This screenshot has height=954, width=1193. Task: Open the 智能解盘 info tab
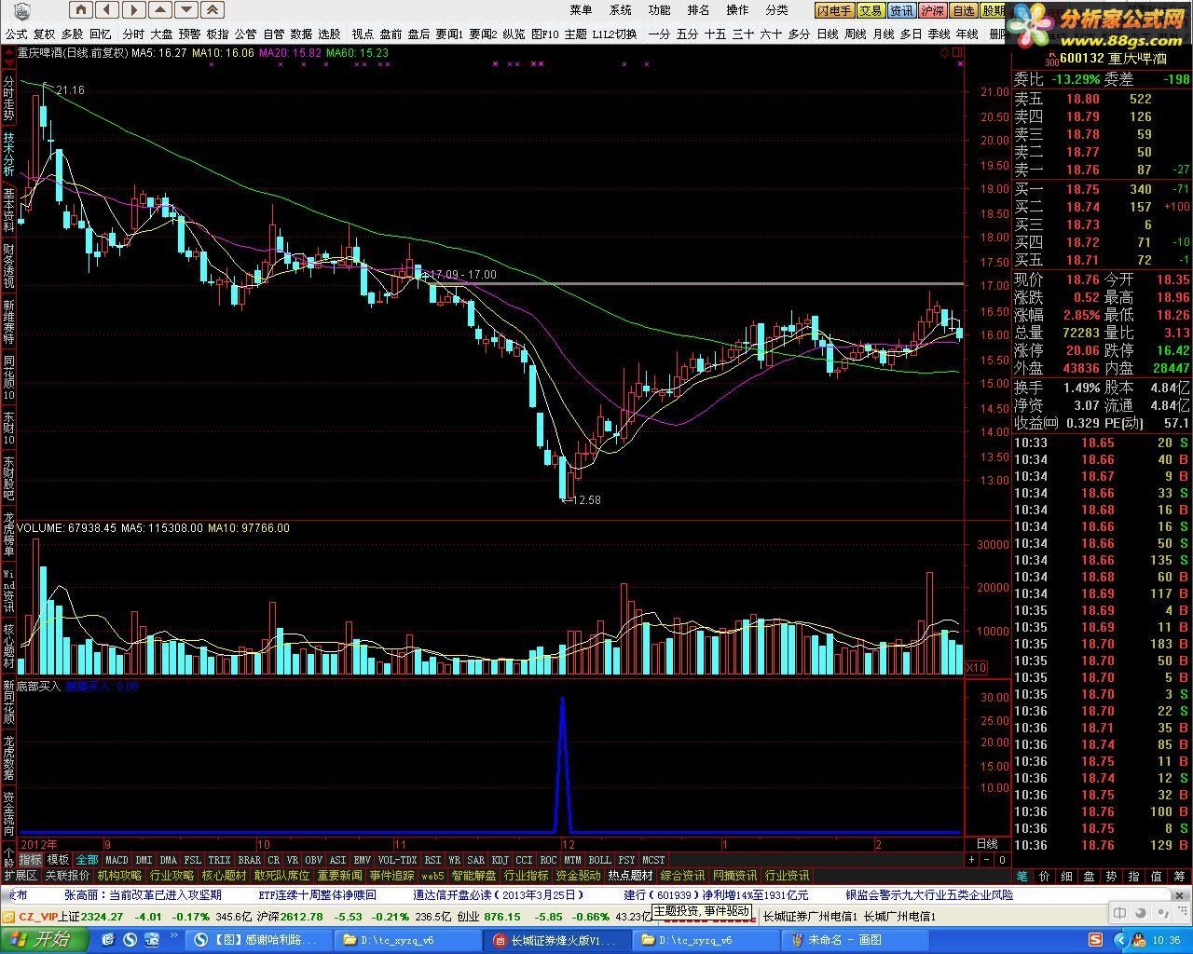474,876
